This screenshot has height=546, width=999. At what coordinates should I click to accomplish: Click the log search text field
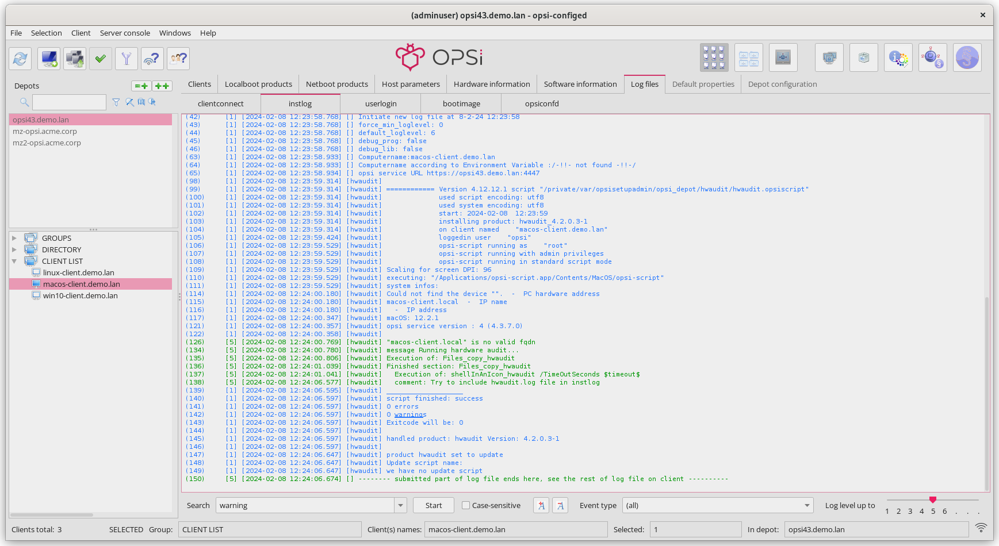coord(305,505)
